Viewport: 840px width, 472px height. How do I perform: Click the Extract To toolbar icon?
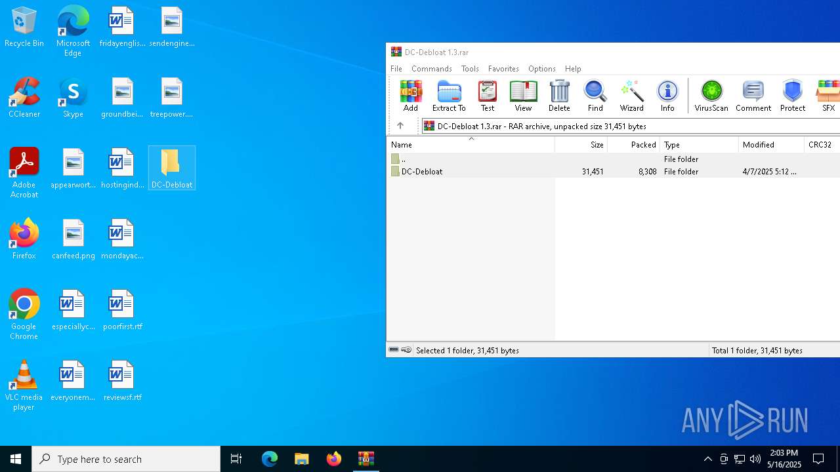(x=449, y=96)
